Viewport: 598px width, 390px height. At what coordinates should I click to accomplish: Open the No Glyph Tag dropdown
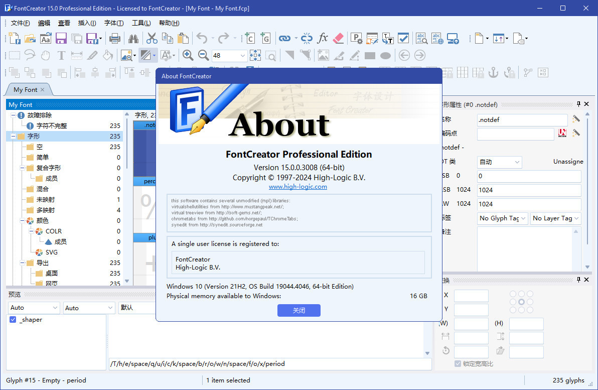(x=502, y=218)
